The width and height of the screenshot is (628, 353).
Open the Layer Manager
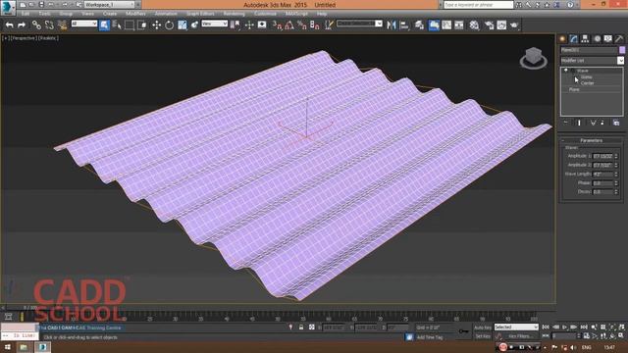(x=419, y=25)
